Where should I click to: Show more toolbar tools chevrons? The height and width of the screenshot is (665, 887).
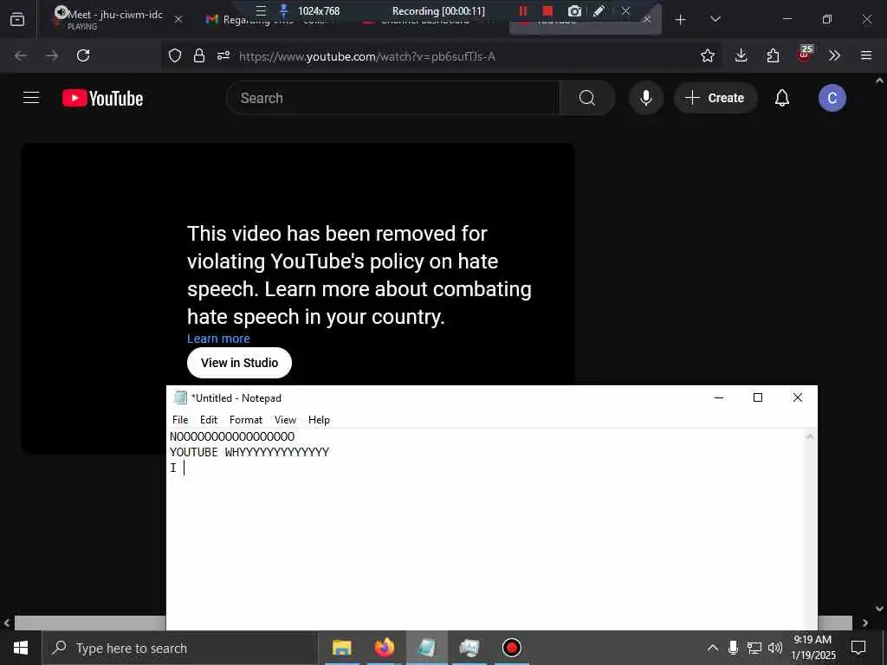coord(834,55)
